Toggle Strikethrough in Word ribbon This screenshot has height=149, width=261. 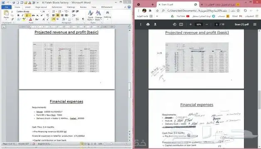[x=34, y=15]
